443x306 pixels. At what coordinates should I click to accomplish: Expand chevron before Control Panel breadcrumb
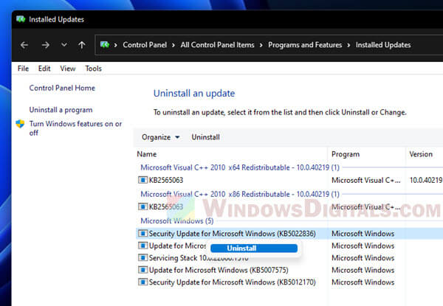pos(116,45)
